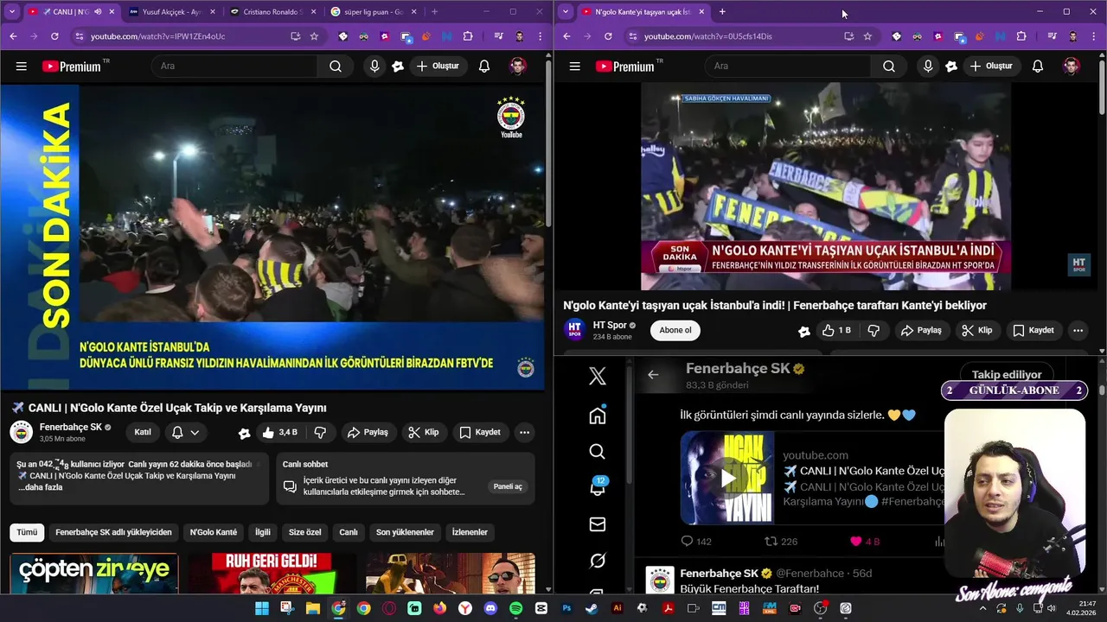Open Spotify from the Windows taskbar
The image size is (1107, 622).
click(x=515, y=608)
